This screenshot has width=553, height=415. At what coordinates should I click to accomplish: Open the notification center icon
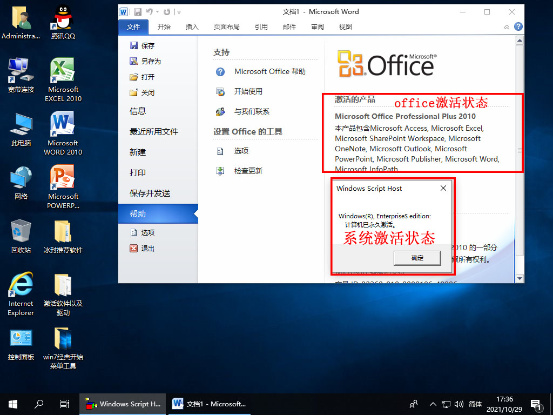(x=536, y=405)
